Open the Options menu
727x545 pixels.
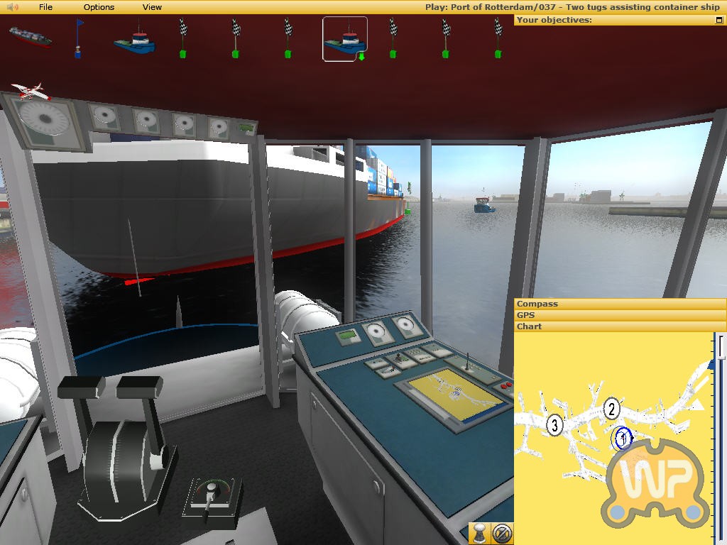99,7
